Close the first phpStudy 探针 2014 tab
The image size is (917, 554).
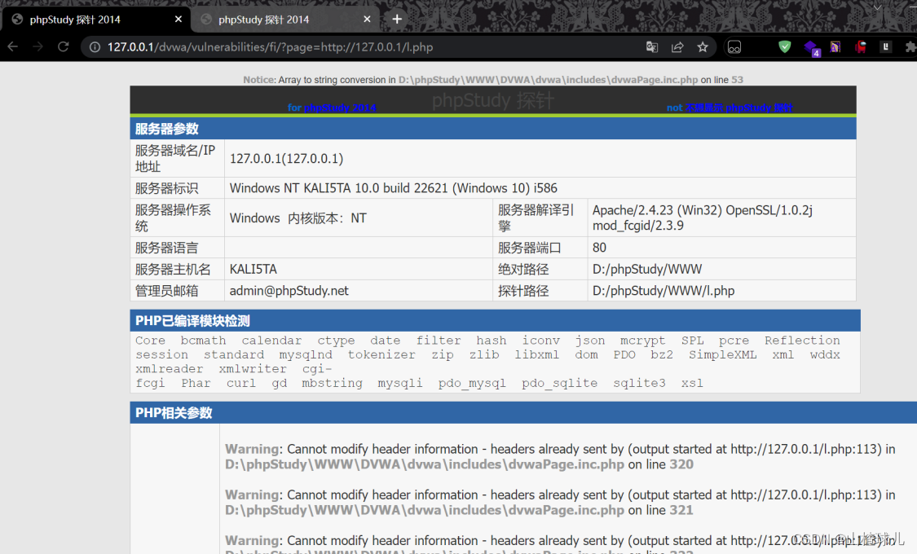(179, 20)
